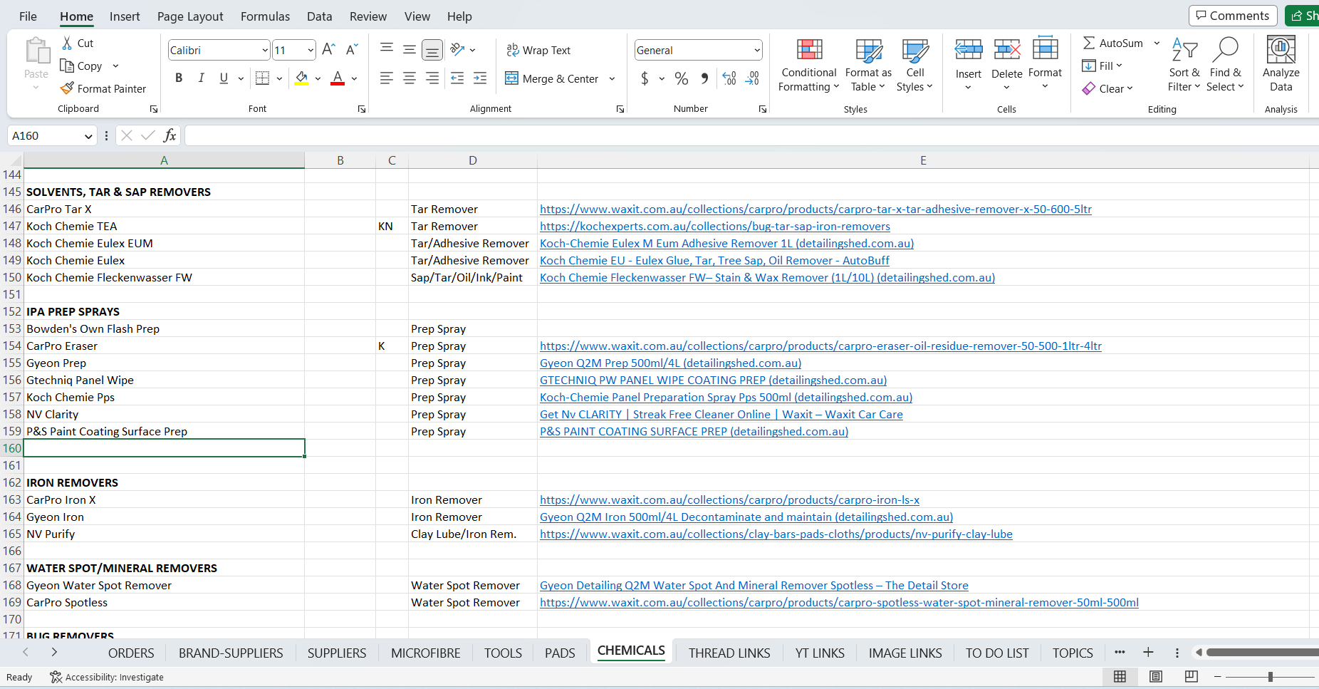Toggle align text left
1319x689 pixels.
coord(387,78)
